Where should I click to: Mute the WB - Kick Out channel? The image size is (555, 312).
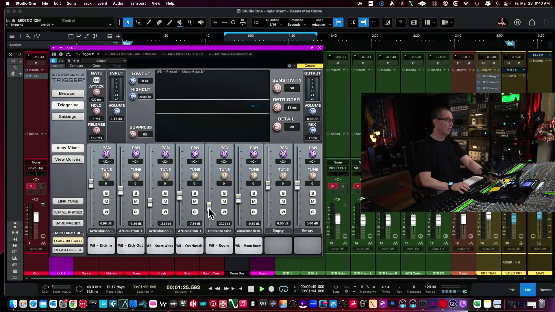click(x=136, y=201)
